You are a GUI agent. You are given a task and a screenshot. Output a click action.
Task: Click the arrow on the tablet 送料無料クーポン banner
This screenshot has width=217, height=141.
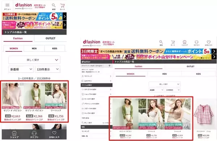click(x=214, y=51)
